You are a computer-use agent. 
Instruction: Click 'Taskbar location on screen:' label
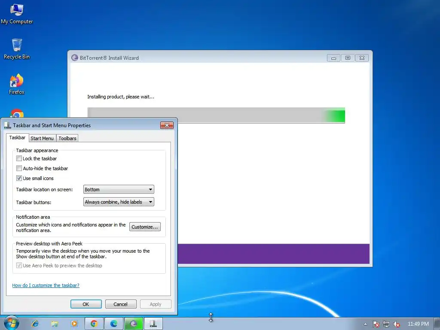(x=44, y=189)
